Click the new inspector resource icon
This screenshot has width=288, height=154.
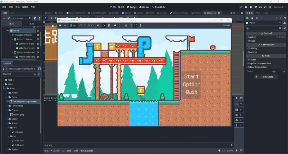(247, 18)
